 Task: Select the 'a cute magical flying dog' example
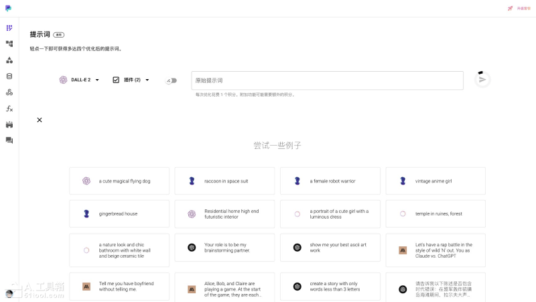point(119,181)
